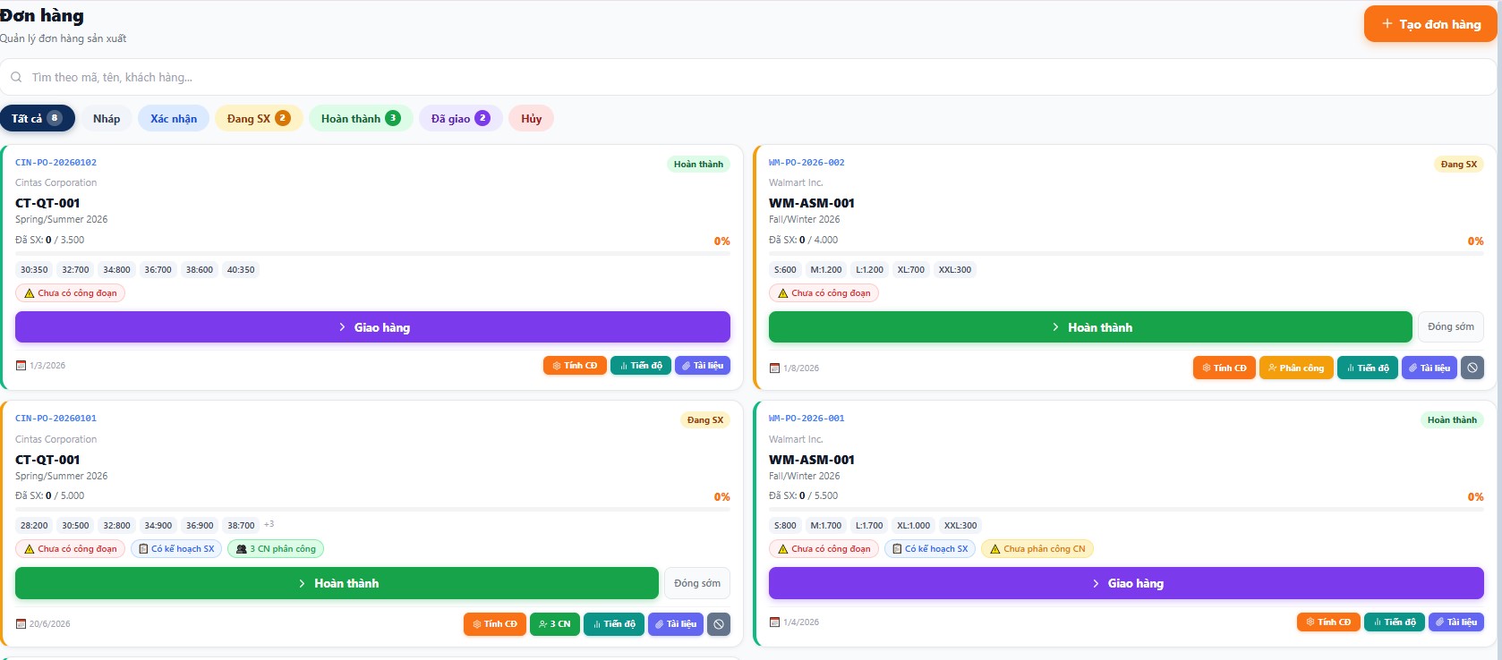1502x660 pixels.
Task: Open Tính CĐ for CIN-PO-20260101
Action: 495,624
